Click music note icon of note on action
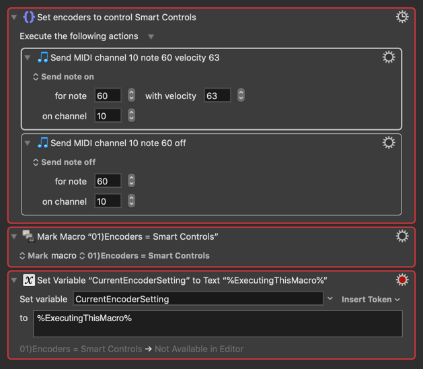This screenshot has height=369, width=423. click(x=42, y=57)
